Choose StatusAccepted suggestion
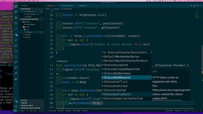The width and height of the screenshot is (203, 114). 127,65
